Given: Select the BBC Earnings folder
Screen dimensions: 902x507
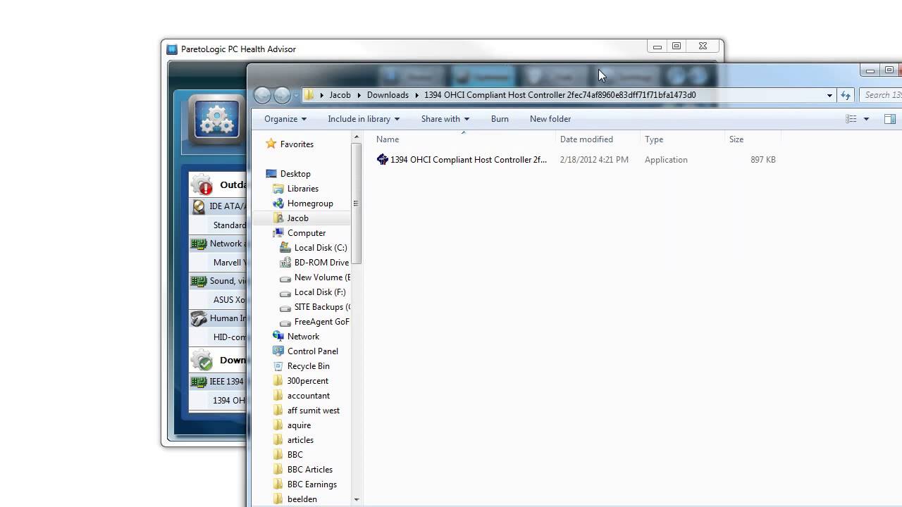Looking at the screenshot, I should coord(312,484).
